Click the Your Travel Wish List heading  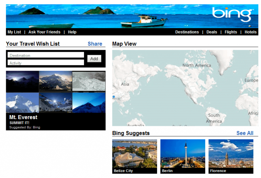click(x=33, y=44)
